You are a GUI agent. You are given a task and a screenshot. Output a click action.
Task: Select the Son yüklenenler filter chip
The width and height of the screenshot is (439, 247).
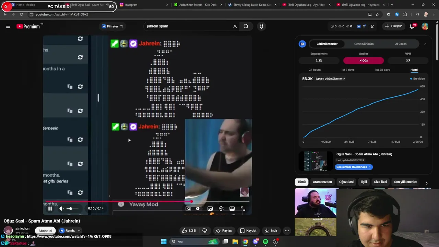tap(405, 182)
